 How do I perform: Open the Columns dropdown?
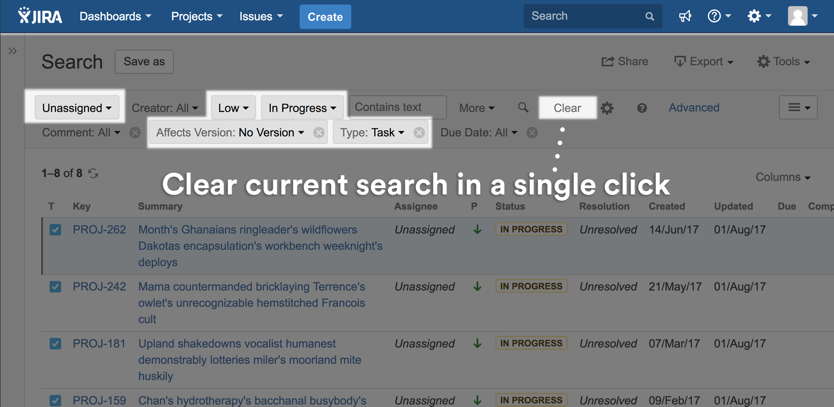pos(782,177)
